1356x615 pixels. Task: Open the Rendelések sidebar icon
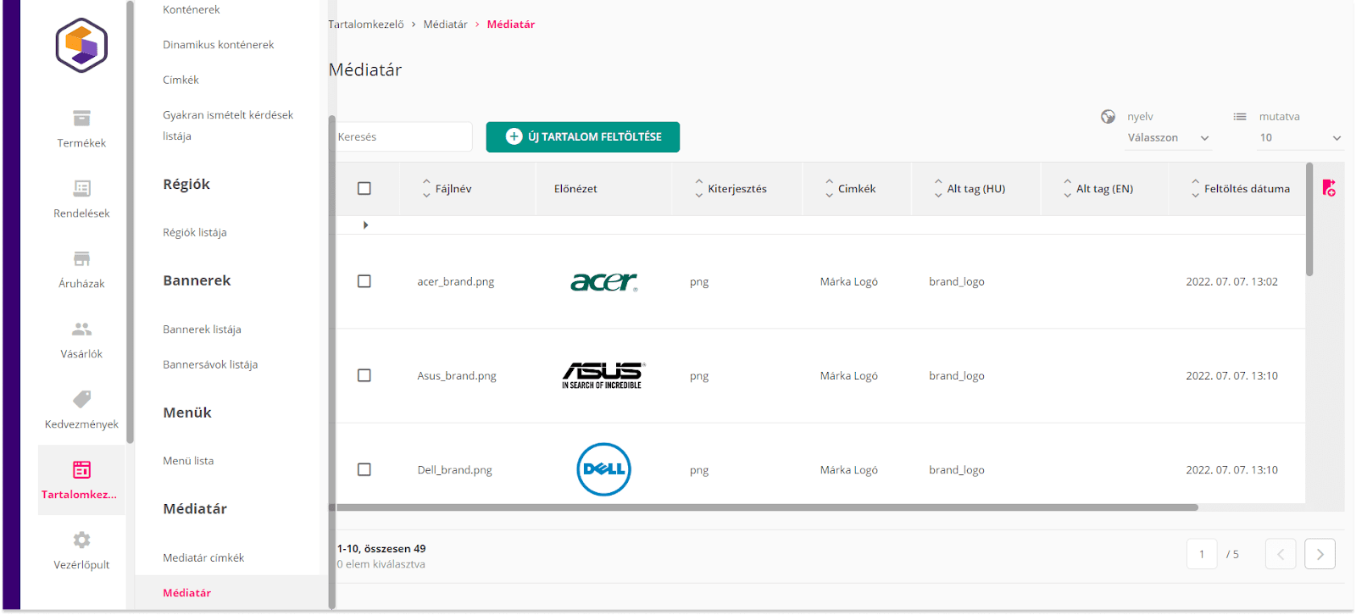pyautogui.click(x=81, y=188)
